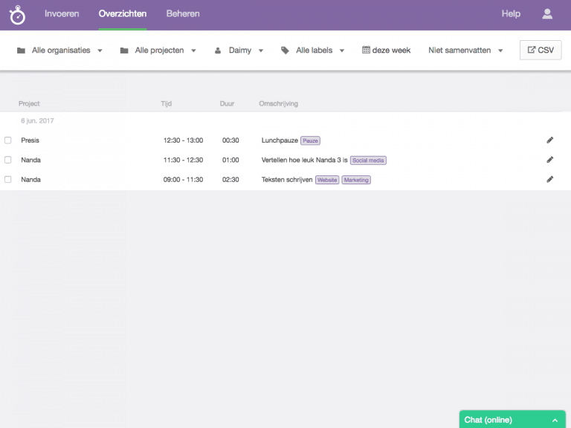Click the 00:30 duration cell
571x428 pixels.
[x=230, y=140]
